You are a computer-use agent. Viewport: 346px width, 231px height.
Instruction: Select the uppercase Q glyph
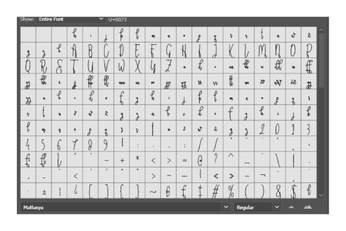pyautogui.click(x=28, y=66)
